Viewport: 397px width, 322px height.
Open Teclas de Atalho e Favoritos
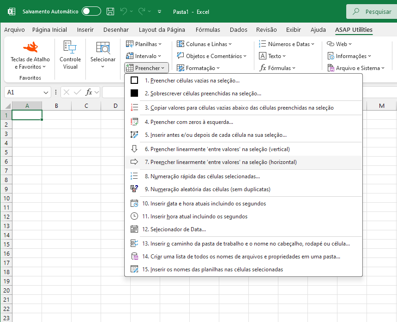coord(30,55)
